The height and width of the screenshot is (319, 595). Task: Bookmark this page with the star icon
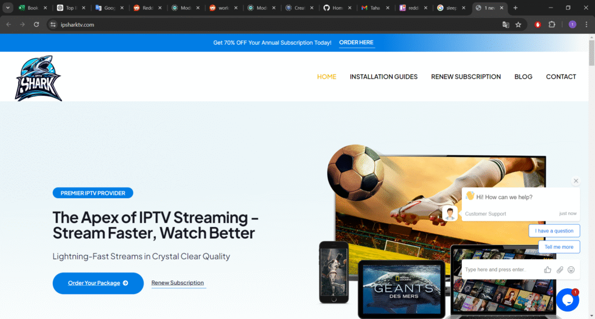pyautogui.click(x=518, y=24)
